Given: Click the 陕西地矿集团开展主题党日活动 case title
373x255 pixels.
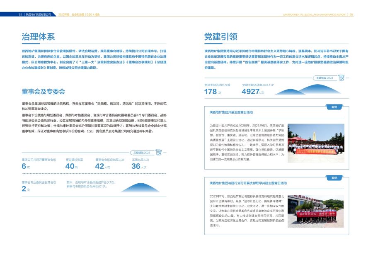Looking at the screenshot, I should click(x=231, y=112).
